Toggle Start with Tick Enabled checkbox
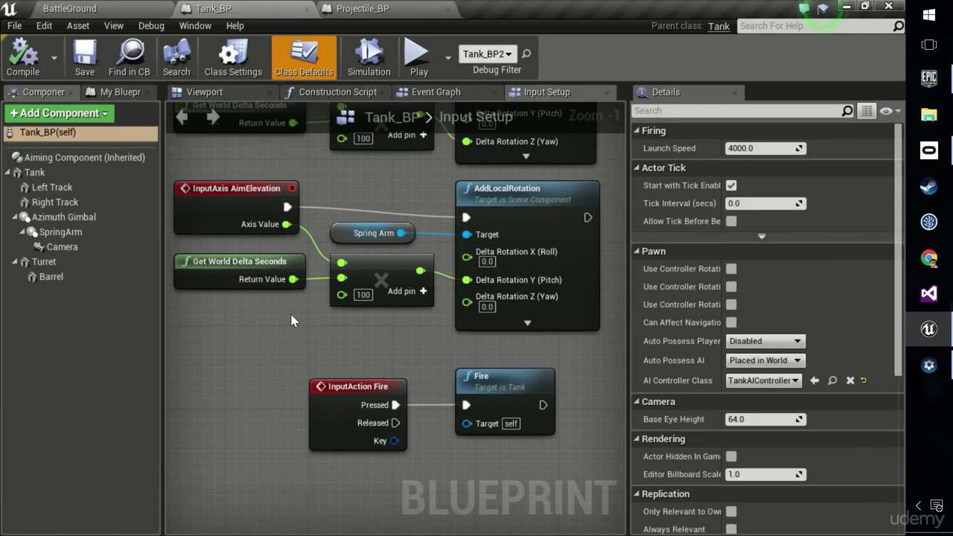Image resolution: width=953 pixels, height=536 pixels. (x=731, y=185)
